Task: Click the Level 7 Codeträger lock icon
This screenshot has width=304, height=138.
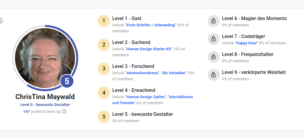Action: coord(213,39)
